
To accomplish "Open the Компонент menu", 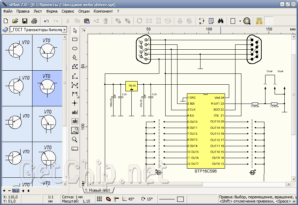I will pyautogui.click(x=104, y=11).
